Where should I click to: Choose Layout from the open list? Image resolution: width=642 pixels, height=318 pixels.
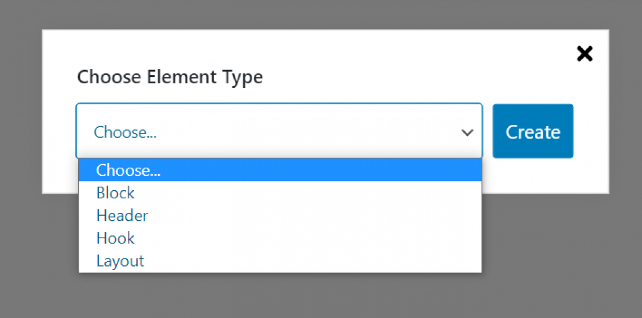pyautogui.click(x=120, y=261)
